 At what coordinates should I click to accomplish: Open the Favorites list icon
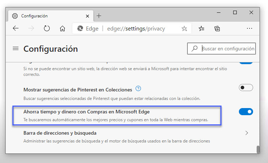pyautogui.click(x=201, y=29)
